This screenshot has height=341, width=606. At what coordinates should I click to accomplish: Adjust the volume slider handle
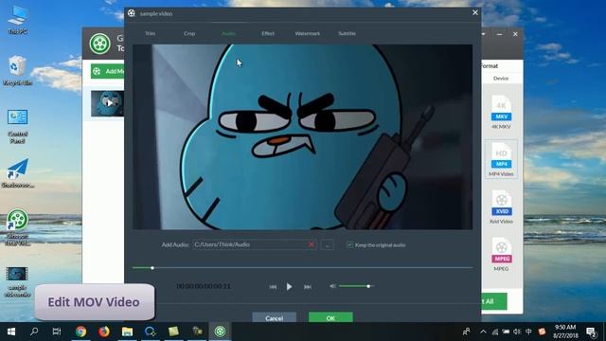click(368, 286)
